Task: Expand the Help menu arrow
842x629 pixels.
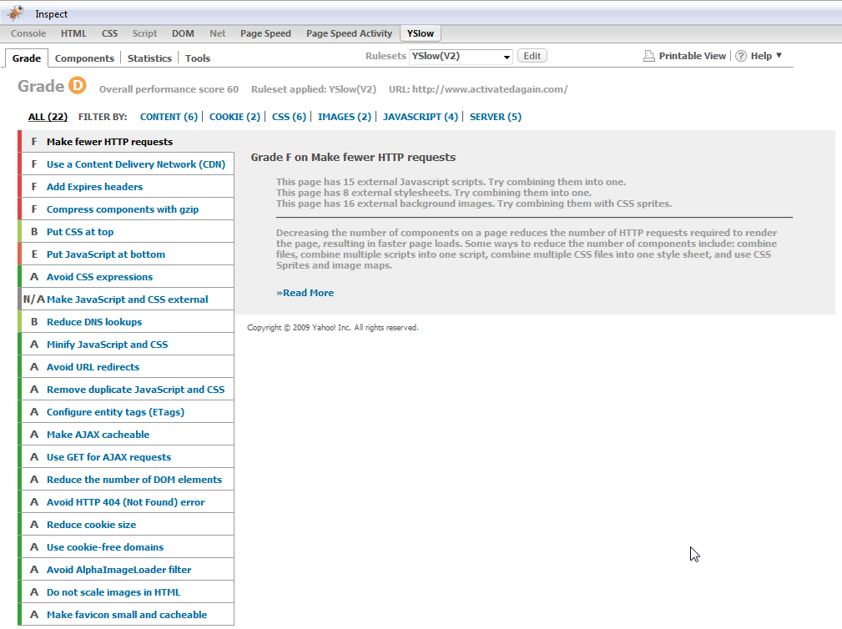Action: point(779,56)
